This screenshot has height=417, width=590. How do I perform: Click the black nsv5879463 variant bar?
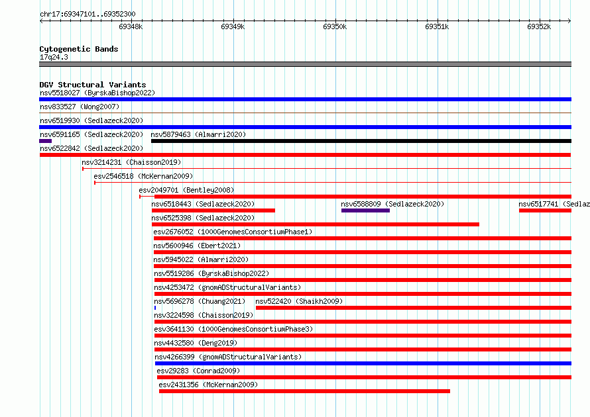point(361,141)
